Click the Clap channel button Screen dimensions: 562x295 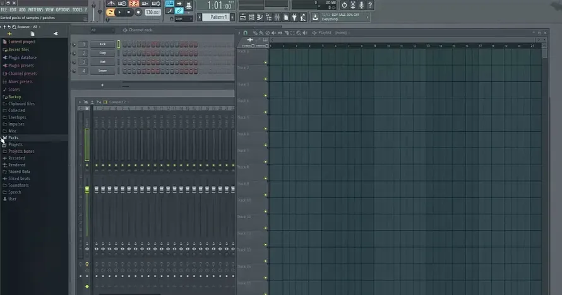coord(102,53)
